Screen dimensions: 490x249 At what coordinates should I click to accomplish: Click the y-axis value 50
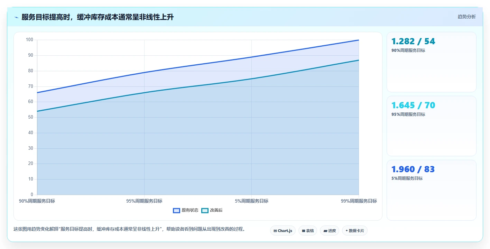[x=31, y=117]
